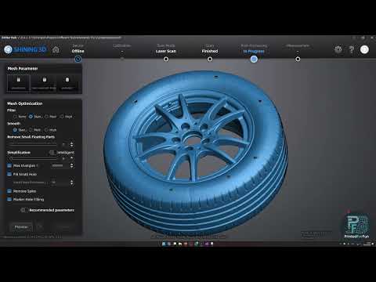Switch on Recommended parameters toggle

[x=24, y=210]
